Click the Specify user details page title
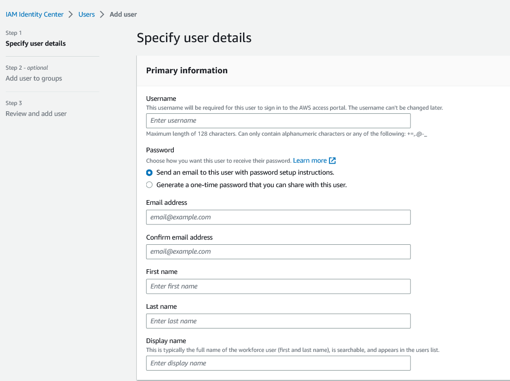 194,38
